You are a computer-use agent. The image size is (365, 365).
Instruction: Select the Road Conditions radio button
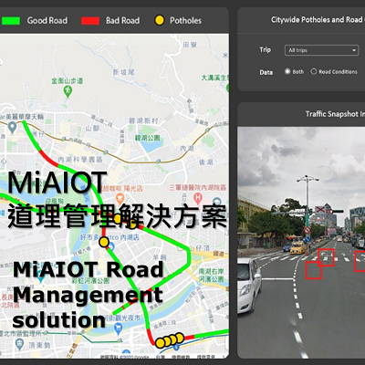314,71
